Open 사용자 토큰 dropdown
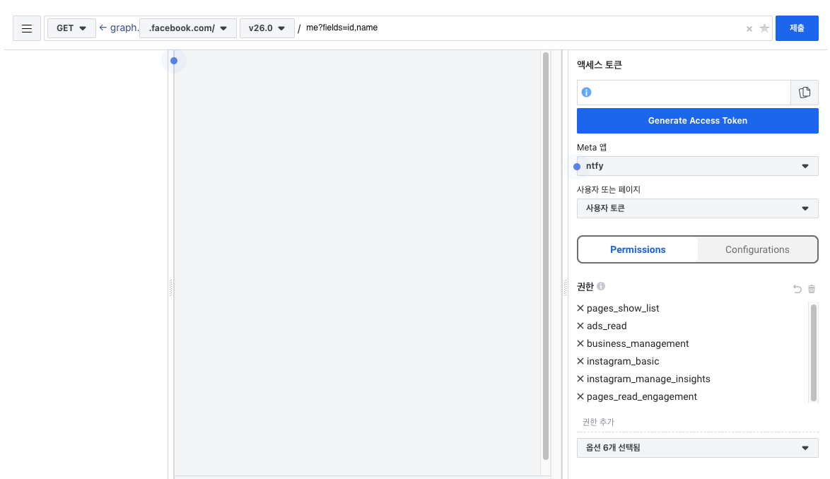Image resolution: width=830 pixels, height=479 pixels. [698, 208]
